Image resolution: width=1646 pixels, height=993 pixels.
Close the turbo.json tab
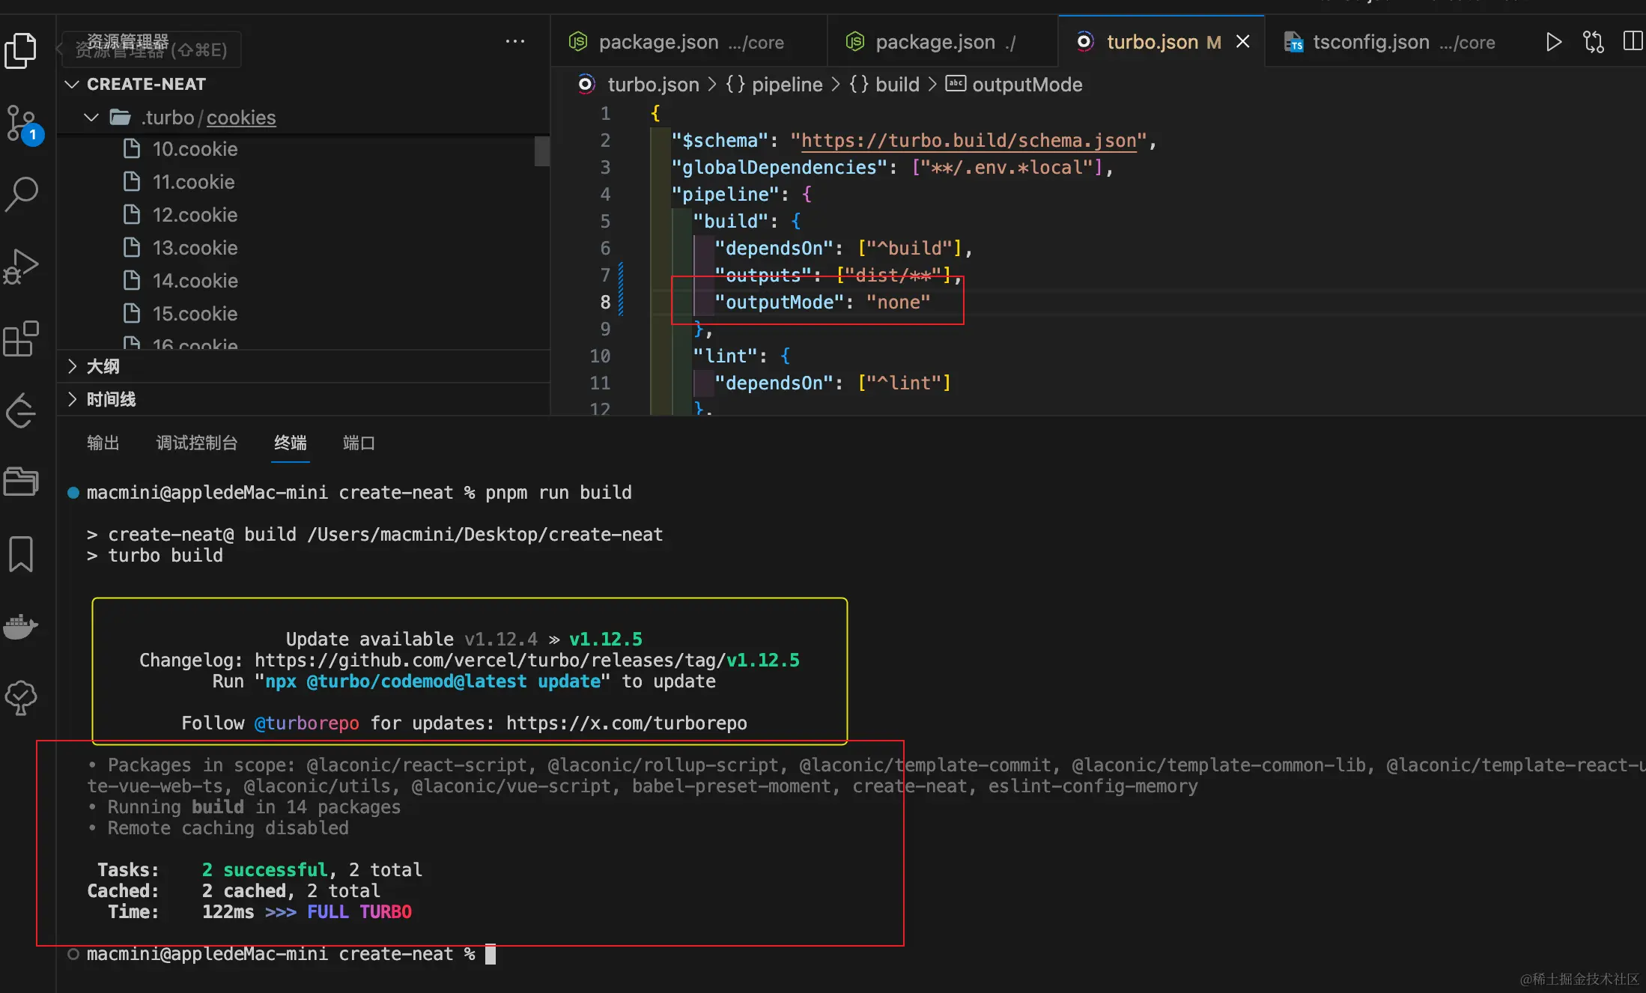pos(1243,42)
